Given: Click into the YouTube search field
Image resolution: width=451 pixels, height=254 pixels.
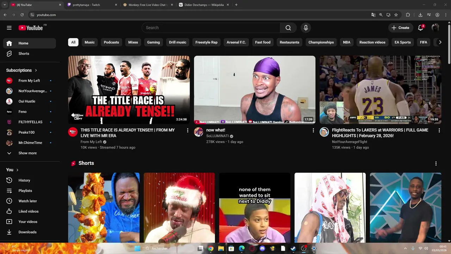Looking at the screenshot, I should pyautogui.click(x=211, y=28).
